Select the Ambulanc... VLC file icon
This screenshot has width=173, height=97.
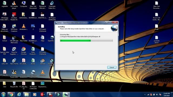pyautogui.click(x=24, y=27)
